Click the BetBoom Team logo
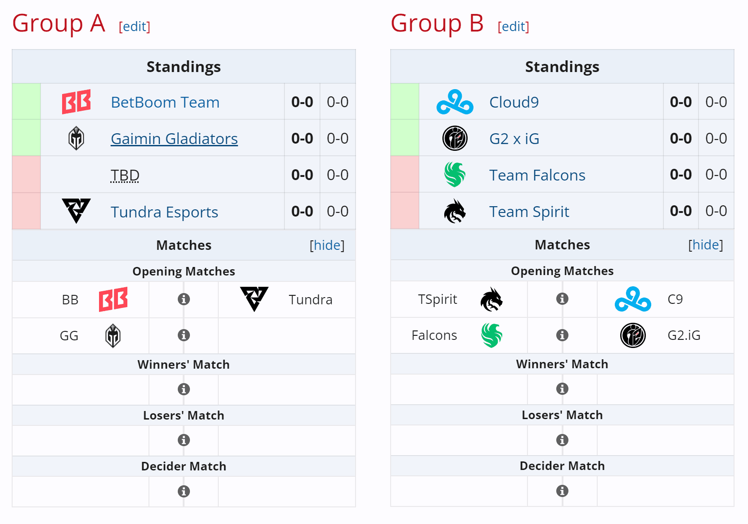This screenshot has width=748, height=524. point(77,102)
